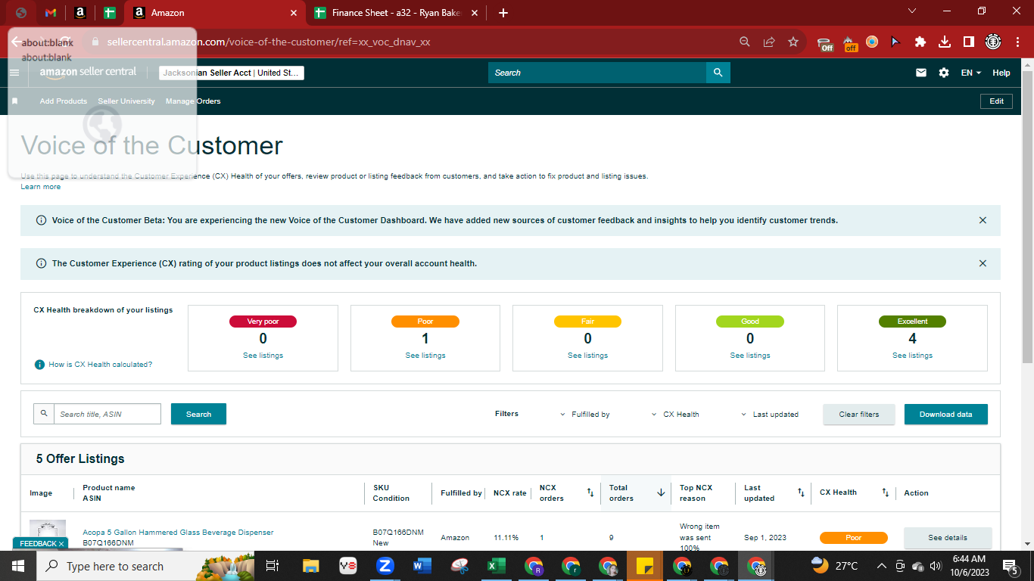
Task: Open the Help link in the header
Action: click(x=1001, y=73)
